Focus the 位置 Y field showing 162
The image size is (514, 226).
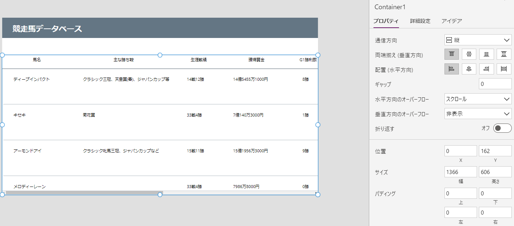tap(495, 151)
